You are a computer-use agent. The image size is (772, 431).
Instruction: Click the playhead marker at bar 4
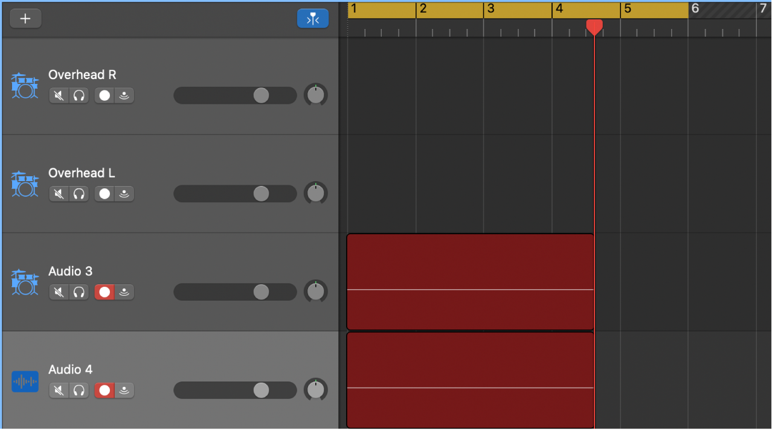[x=594, y=27]
